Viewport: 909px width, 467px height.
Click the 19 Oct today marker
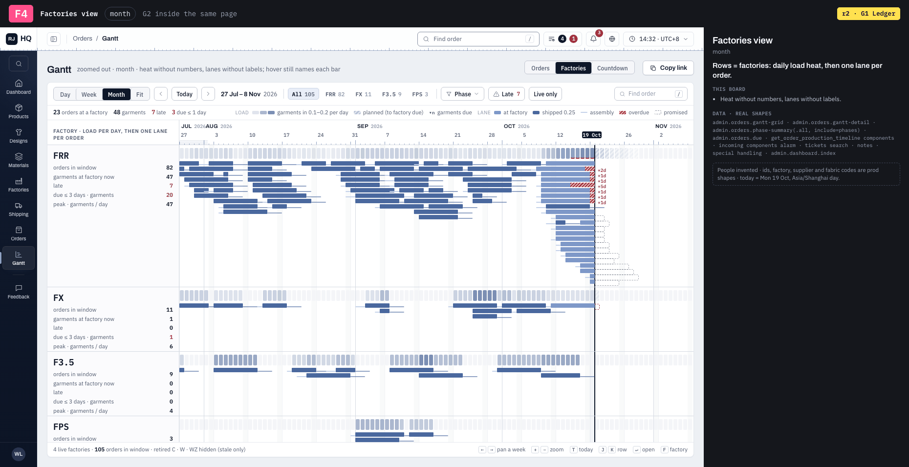click(592, 135)
